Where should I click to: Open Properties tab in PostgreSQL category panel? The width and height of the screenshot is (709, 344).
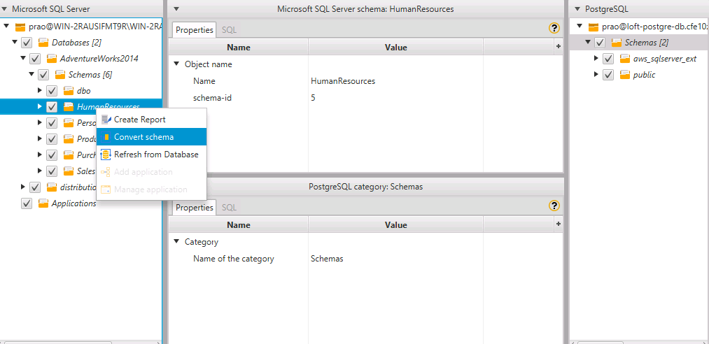pyautogui.click(x=195, y=208)
